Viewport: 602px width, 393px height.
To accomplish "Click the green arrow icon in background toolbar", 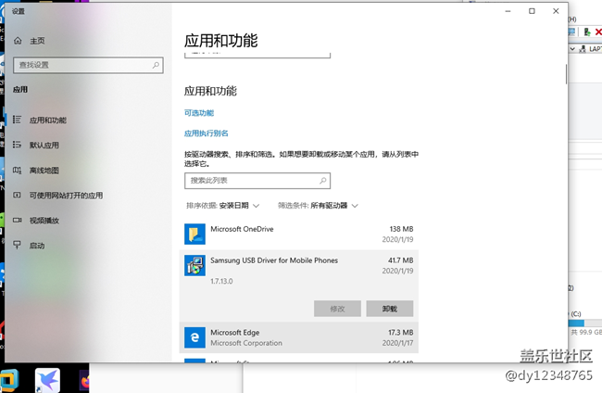I will [x=586, y=32].
